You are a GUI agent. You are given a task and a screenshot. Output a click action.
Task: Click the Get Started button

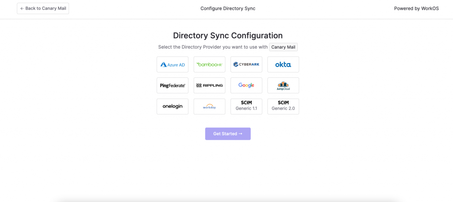tap(228, 134)
